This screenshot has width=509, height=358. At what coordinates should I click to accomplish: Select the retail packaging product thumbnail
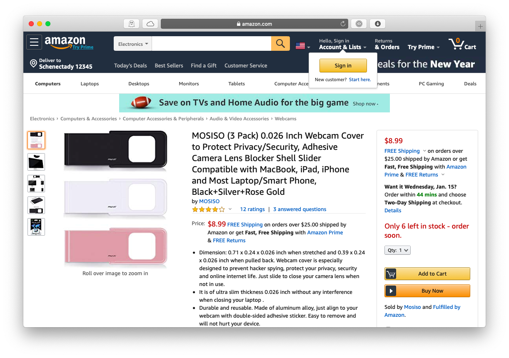point(36,226)
